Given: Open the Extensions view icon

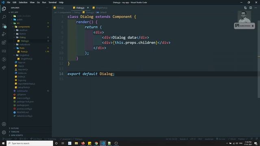Looking at the screenshot, I should point(4,42).
